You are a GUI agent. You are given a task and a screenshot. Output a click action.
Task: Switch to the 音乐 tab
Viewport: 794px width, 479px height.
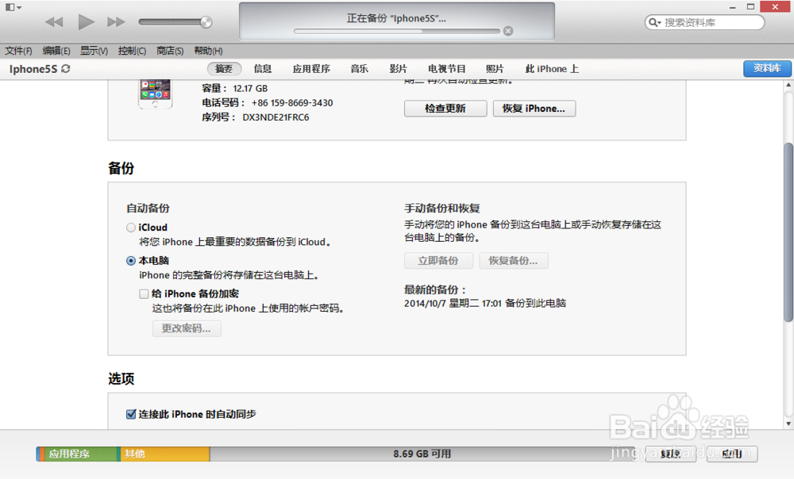pyautogui.click(x=359, y=69)
